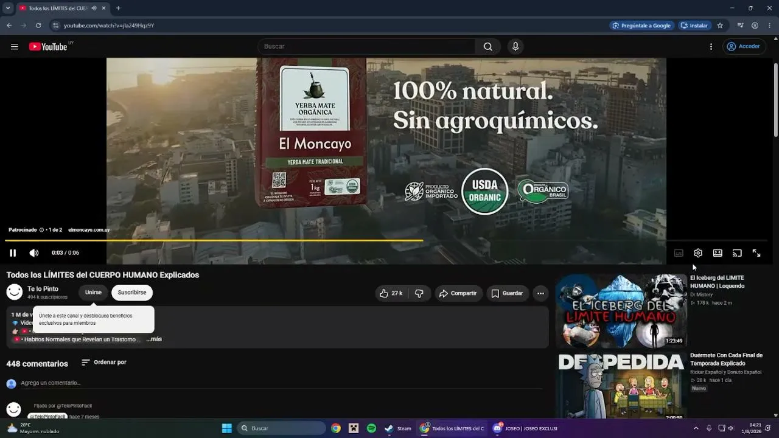Viewport: 779px width, 438px height.
Task: Open El Iceberg del LIMITE HUMANO title
Action: (717, 282)
